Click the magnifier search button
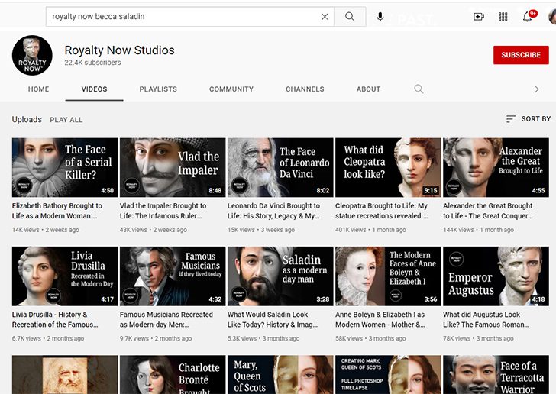Screen dimensions: 556x394 tap(350, 16)
